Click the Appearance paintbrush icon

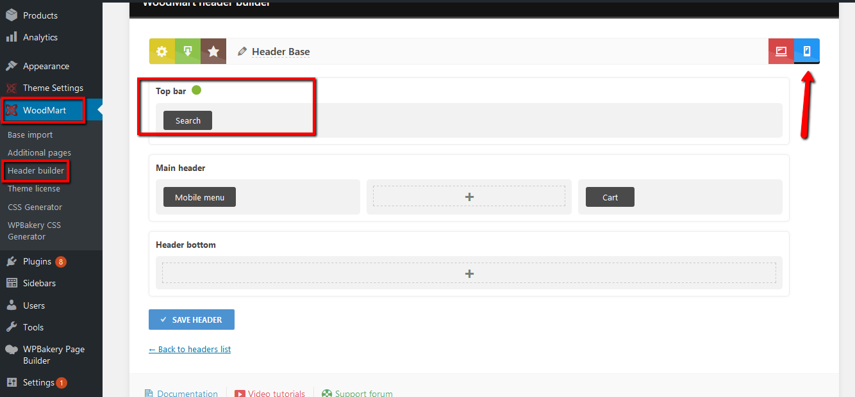12,66
